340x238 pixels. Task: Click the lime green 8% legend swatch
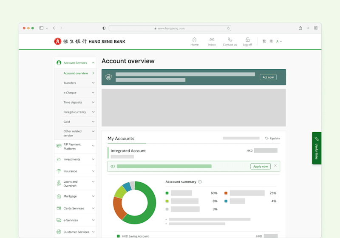(167, 201)
